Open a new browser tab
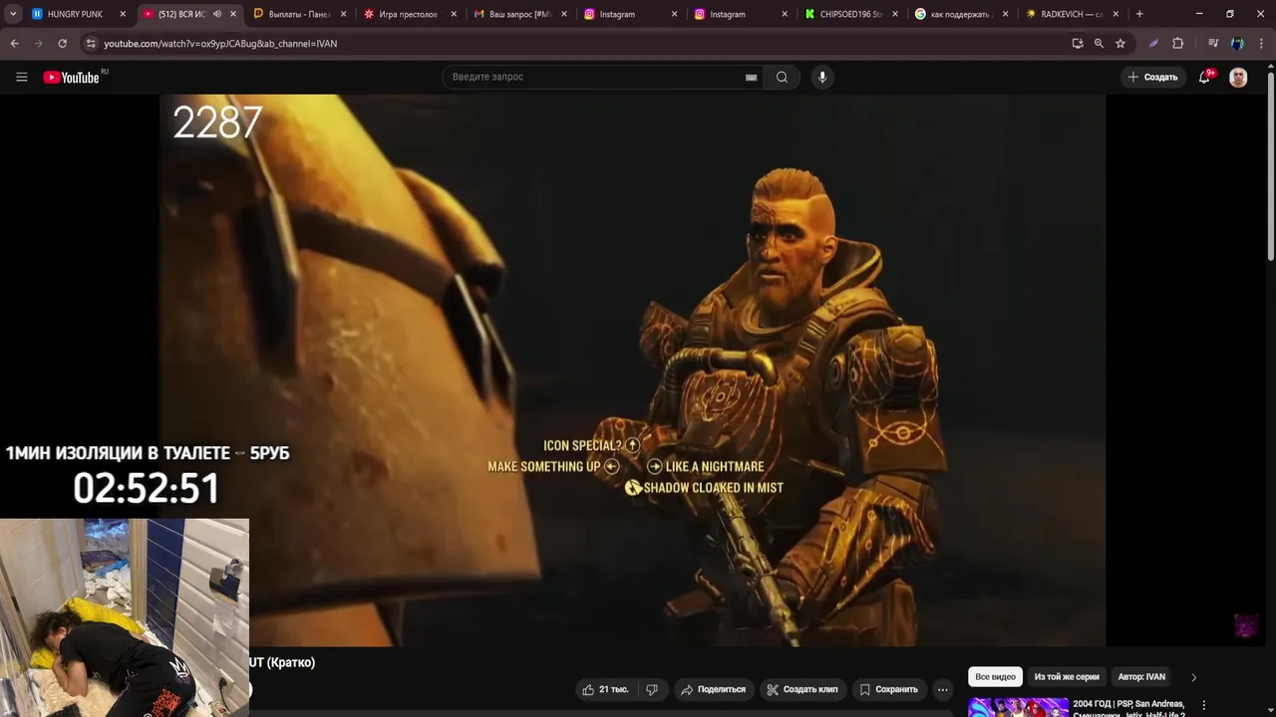 [1139, 14]
